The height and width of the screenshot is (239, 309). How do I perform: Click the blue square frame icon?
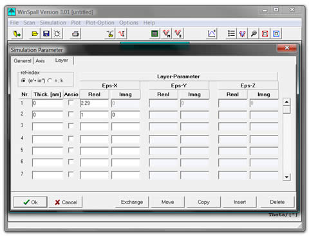(276, 33)
